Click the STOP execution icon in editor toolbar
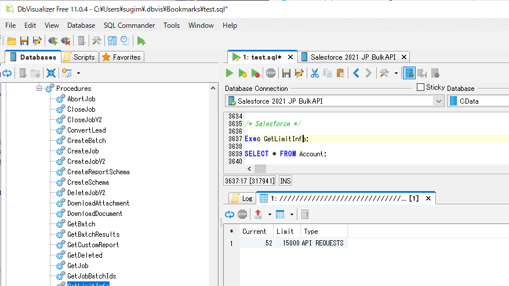509x286 pixels. [270, 74]
